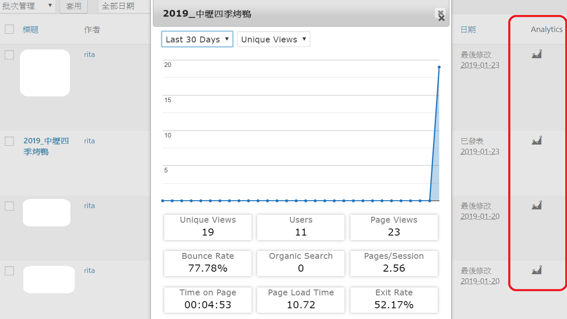This screenshot has height=319, width=567.
Task: Check the box for the first post row
Action: (x=9, y=55)
